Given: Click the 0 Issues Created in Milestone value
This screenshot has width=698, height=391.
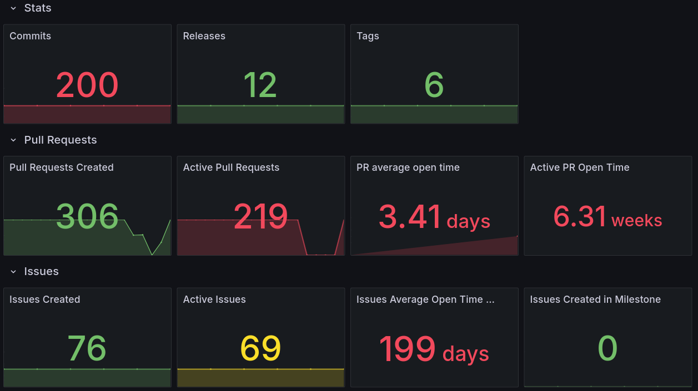Looking at the screenshot, I should tap(607, 349).
